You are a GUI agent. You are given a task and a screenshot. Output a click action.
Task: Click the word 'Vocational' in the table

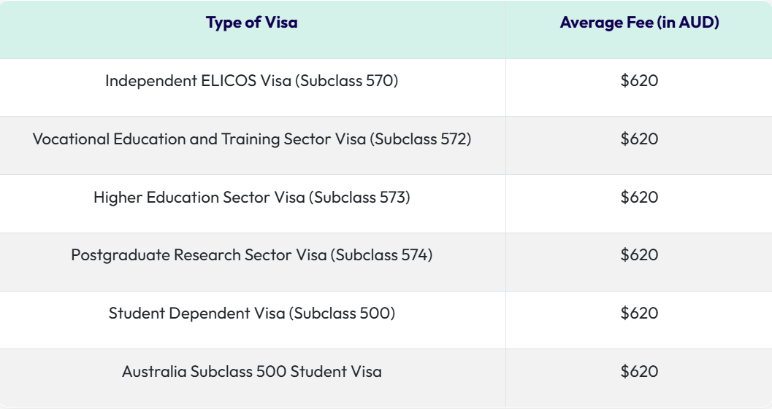pos(71,139)
